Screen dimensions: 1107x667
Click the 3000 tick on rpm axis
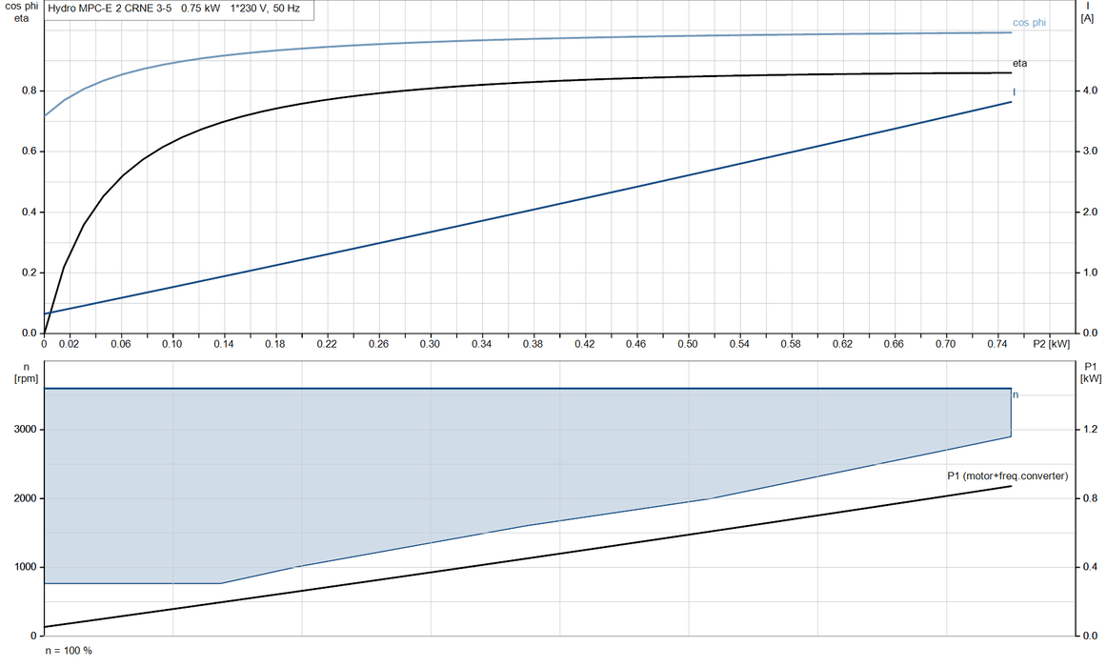[x=26, y=429]
